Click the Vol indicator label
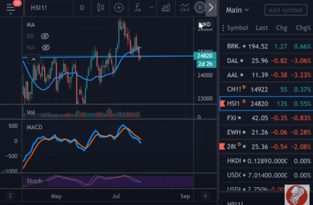The height and width of the screenshot is (205, 313). [x=31, y=112]
